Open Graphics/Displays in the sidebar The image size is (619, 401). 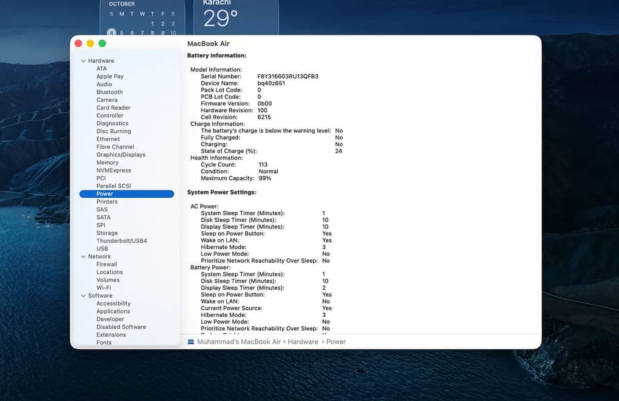(121, 154)
